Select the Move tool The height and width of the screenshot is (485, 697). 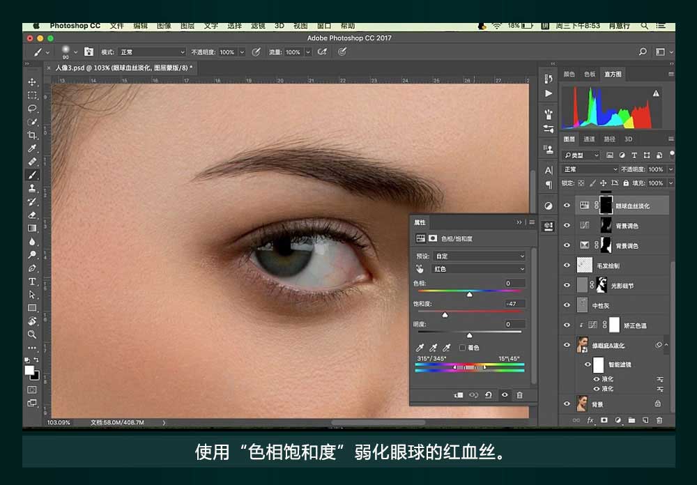(x=32, y=82)
